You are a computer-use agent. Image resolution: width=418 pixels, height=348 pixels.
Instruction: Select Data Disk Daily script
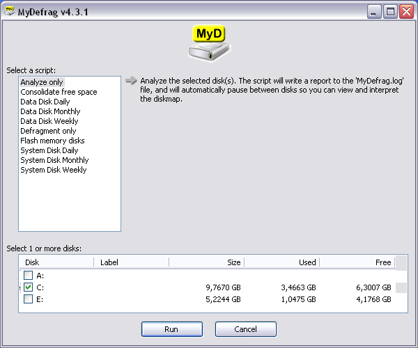click(x=45, y=102)
